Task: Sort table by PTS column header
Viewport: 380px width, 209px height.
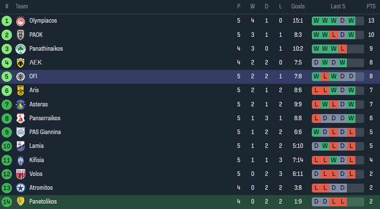Action: 371,6
